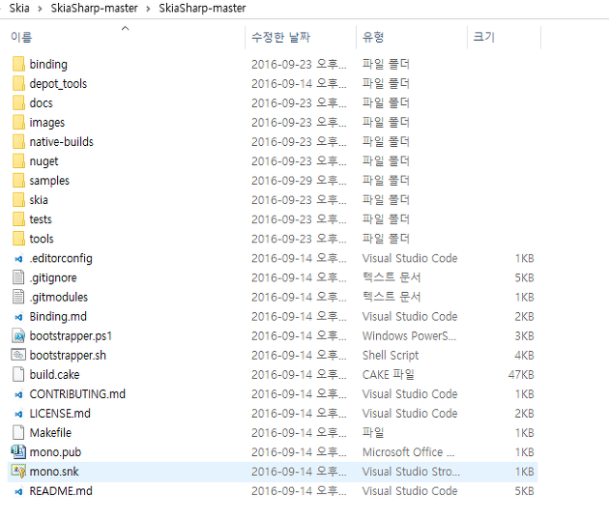Click the strong name key icon beside mono.snk
The height and width of the screenshot is (520, 609).
[18, 471]
